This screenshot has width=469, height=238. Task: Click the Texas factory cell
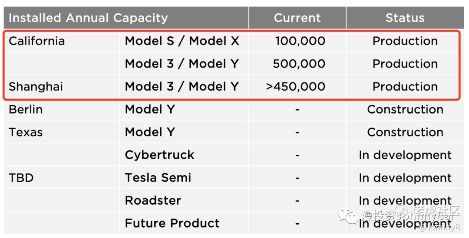click(x=26, y=132)
